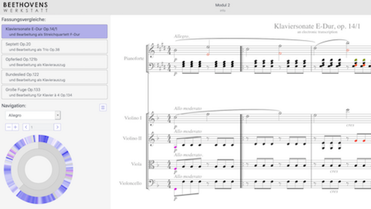
Task: Click the Navigation heading
Action: coord(14,106)
